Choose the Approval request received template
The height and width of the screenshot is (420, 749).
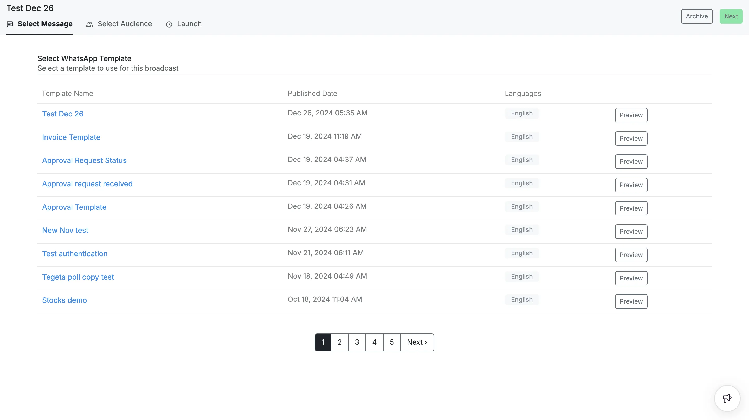pyautogui.click(x=87, y=184)
